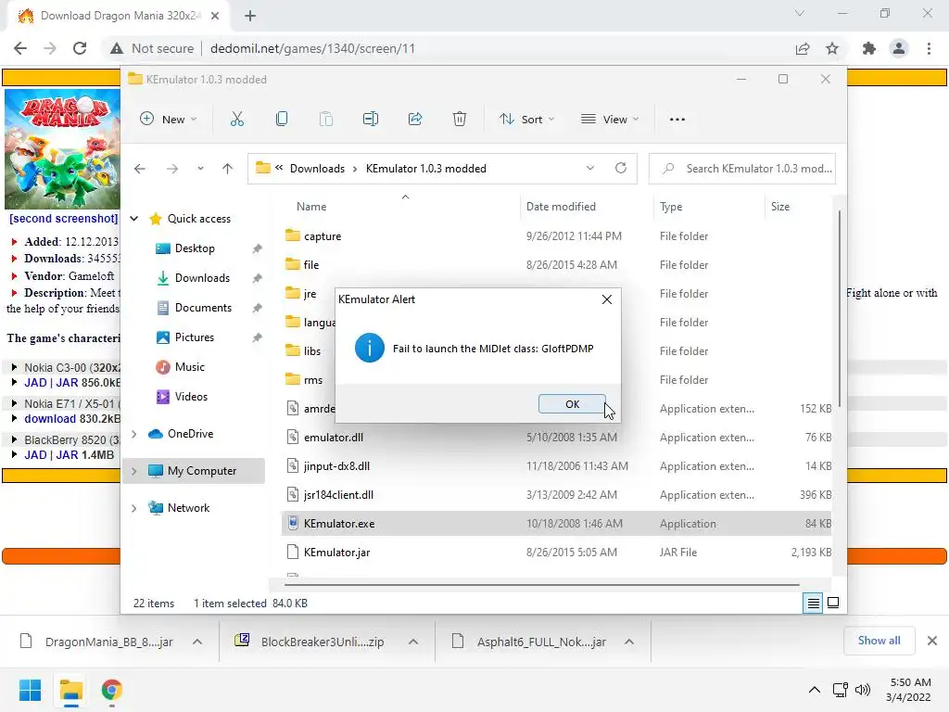The image size is (949, 712).
Task: Open the New dropdown in Explorer toolbar
Action: (x=169, y=120)
